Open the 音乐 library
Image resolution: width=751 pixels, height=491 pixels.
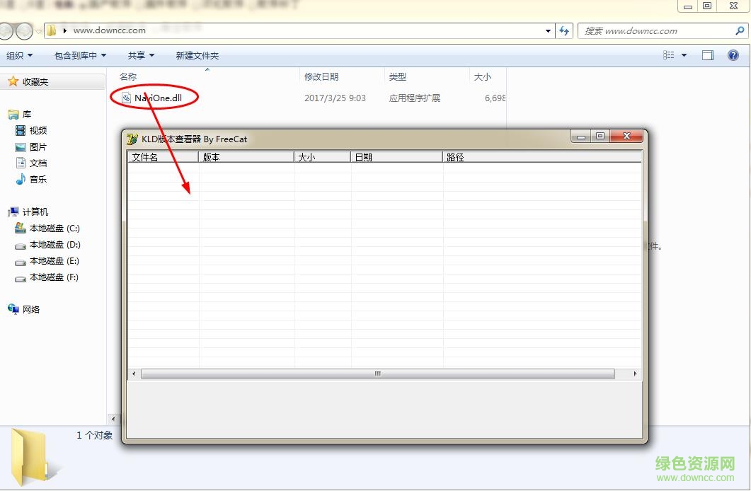[38, 180]
